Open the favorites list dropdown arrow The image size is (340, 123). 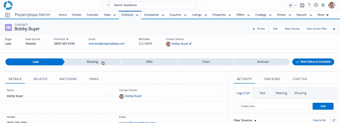coord(295,5)
